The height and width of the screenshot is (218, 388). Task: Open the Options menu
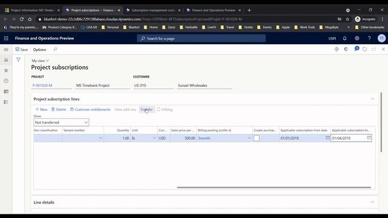click(x=39, y=50)
